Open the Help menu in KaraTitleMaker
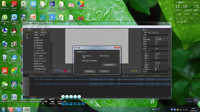 coord(47,27)
